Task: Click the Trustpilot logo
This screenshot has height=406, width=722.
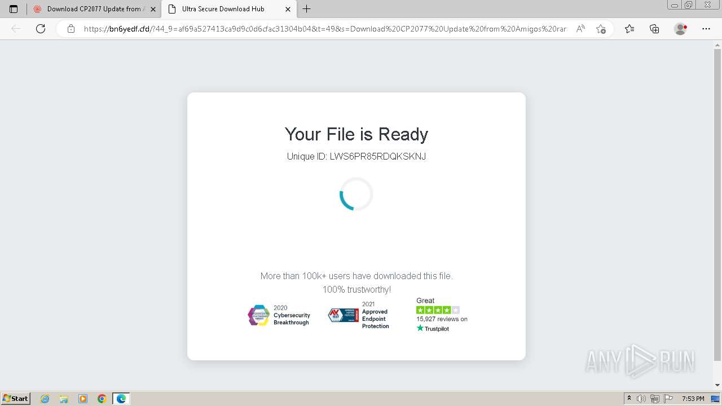Action: (433, 328)
